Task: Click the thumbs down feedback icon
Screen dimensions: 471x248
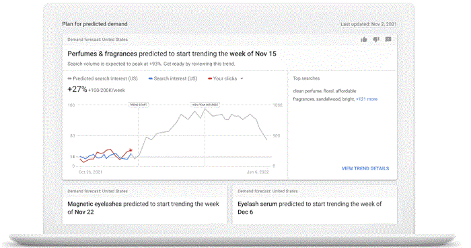Action: coord(376,40)
